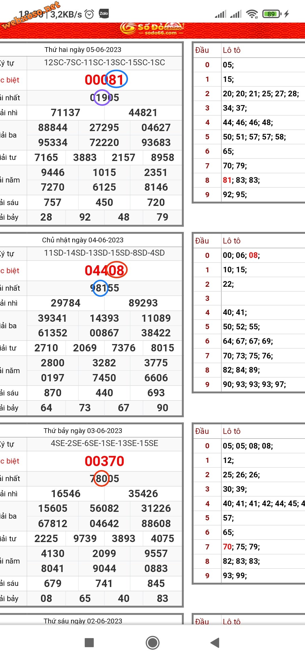Tap the Android back triangle button
This screenshot has width=305, height=661.
215,643
